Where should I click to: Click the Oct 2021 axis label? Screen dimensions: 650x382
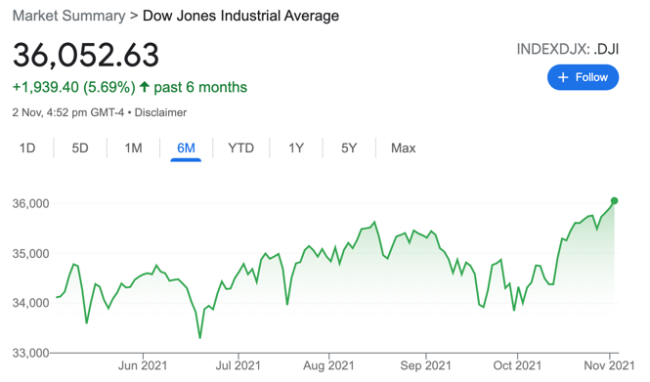point(517,365)
